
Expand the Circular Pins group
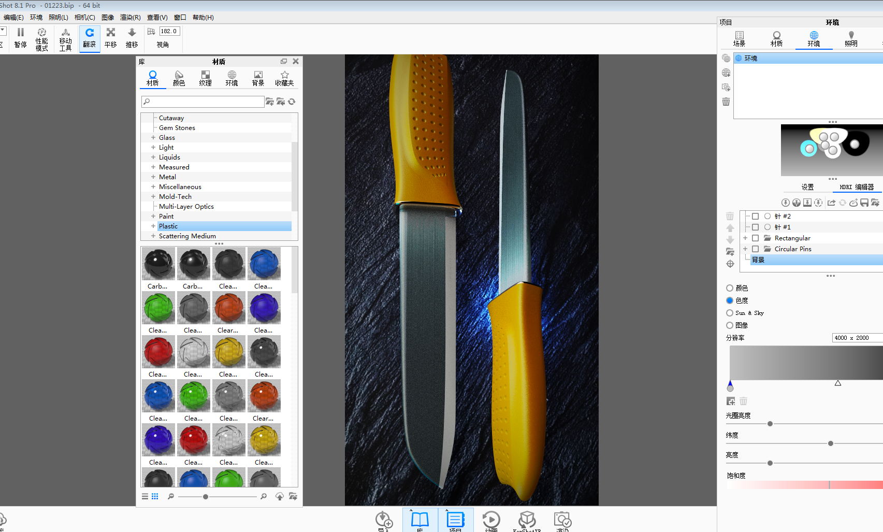point(745,249)
